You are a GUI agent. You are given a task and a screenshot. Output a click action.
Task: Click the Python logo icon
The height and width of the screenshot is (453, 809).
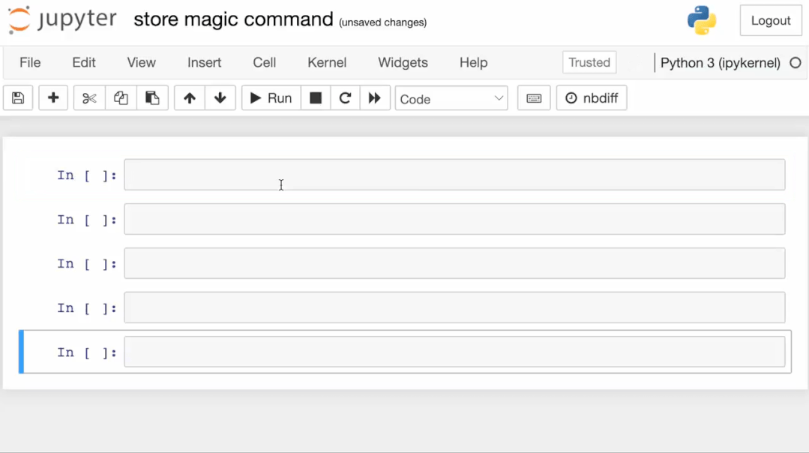click(x=702, y=20)
